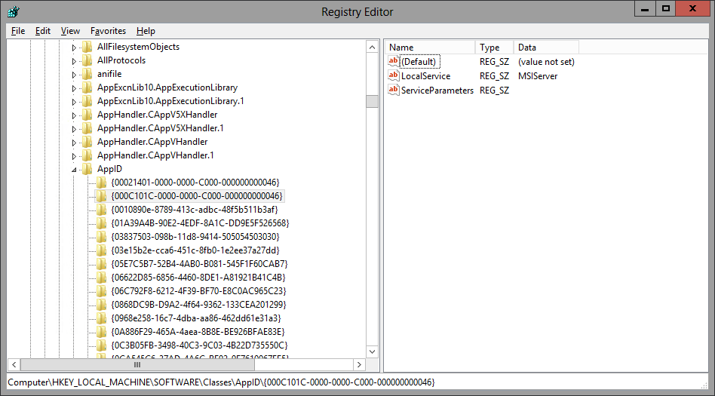Open the Edit menu

pyautogui.click(x=43, y=31)
